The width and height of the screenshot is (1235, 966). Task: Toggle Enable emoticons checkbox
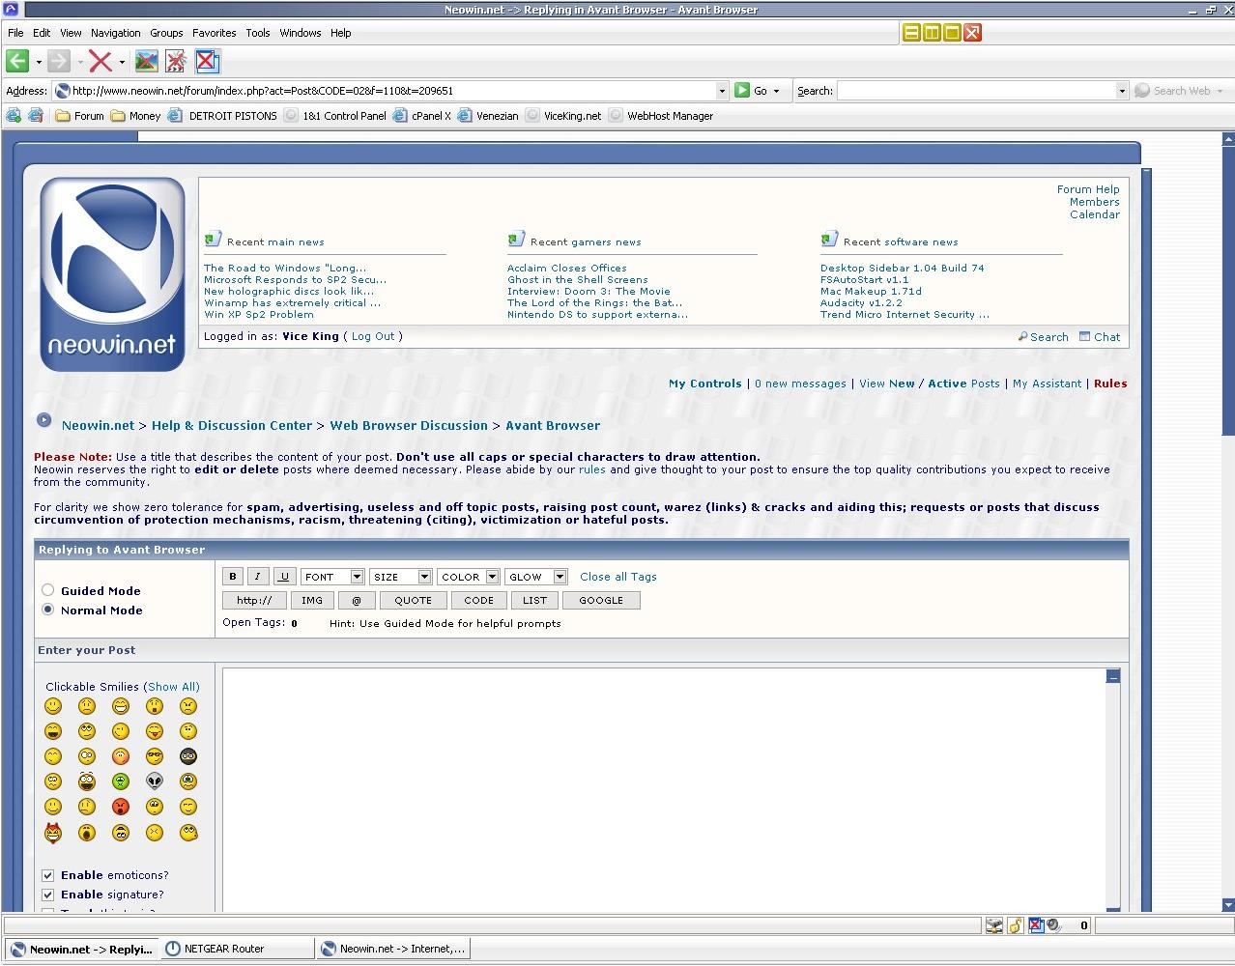[x=47, y=875]
